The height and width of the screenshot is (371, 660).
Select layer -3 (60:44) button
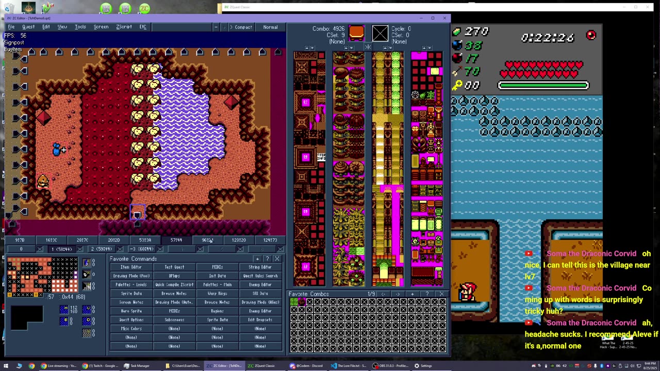coord(141,249)
